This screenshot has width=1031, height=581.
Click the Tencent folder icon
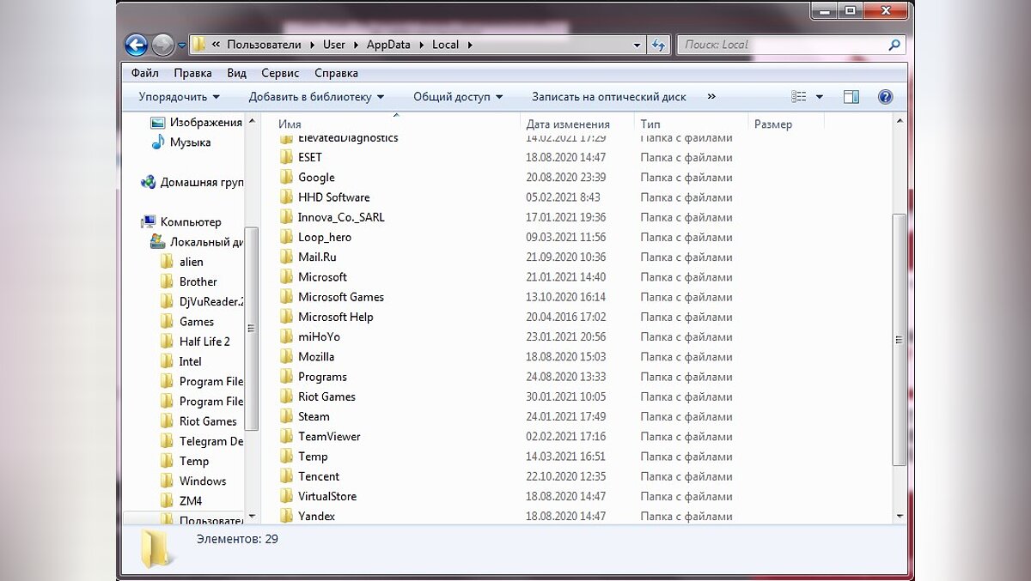click(x=286, y=476)
